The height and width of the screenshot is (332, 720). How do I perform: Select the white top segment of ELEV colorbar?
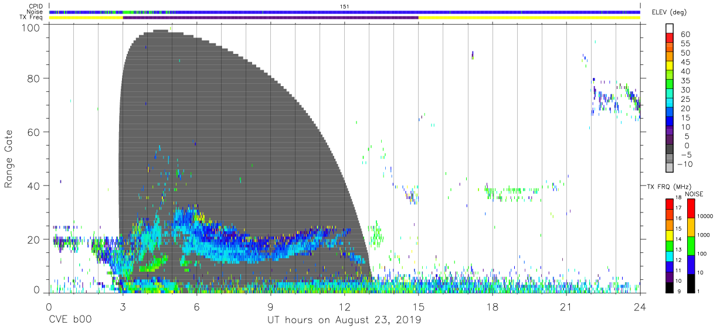[x=670, y=29]
